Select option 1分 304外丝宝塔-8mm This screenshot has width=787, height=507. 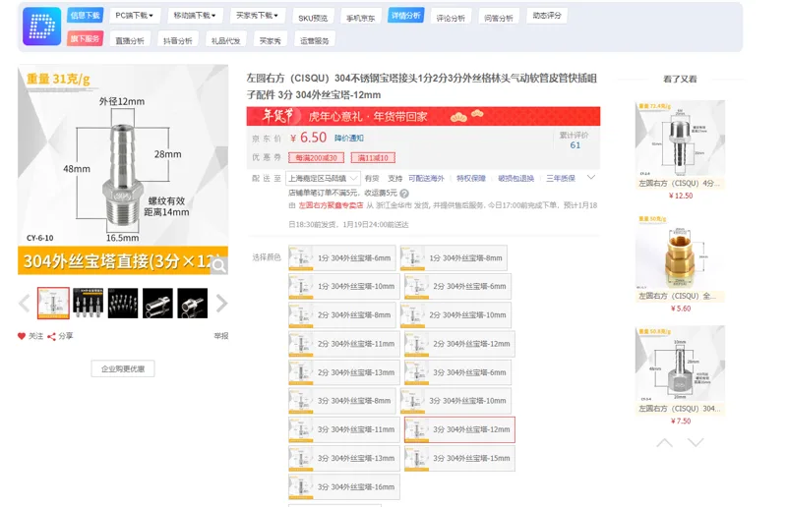454,257
